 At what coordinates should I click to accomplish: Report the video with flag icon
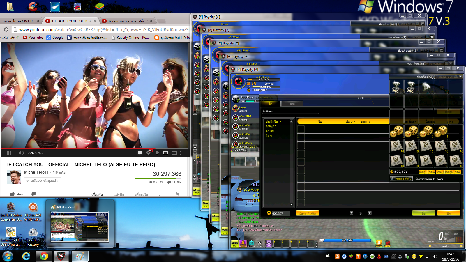177,194
